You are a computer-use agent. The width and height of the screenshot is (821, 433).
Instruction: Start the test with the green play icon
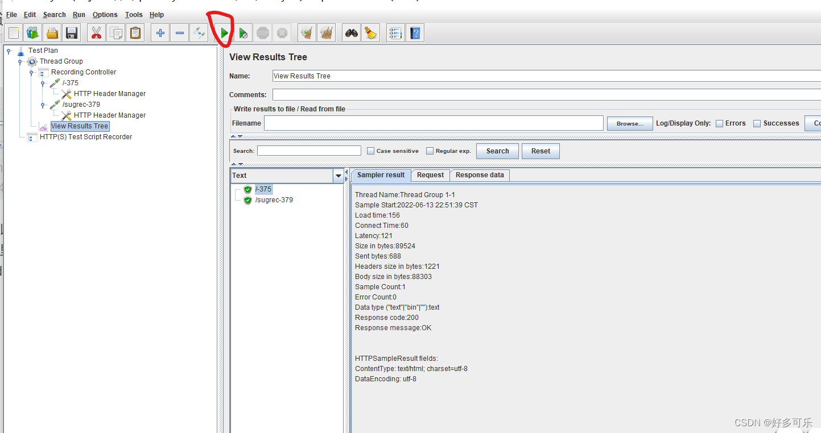click(x=224, y=33)
